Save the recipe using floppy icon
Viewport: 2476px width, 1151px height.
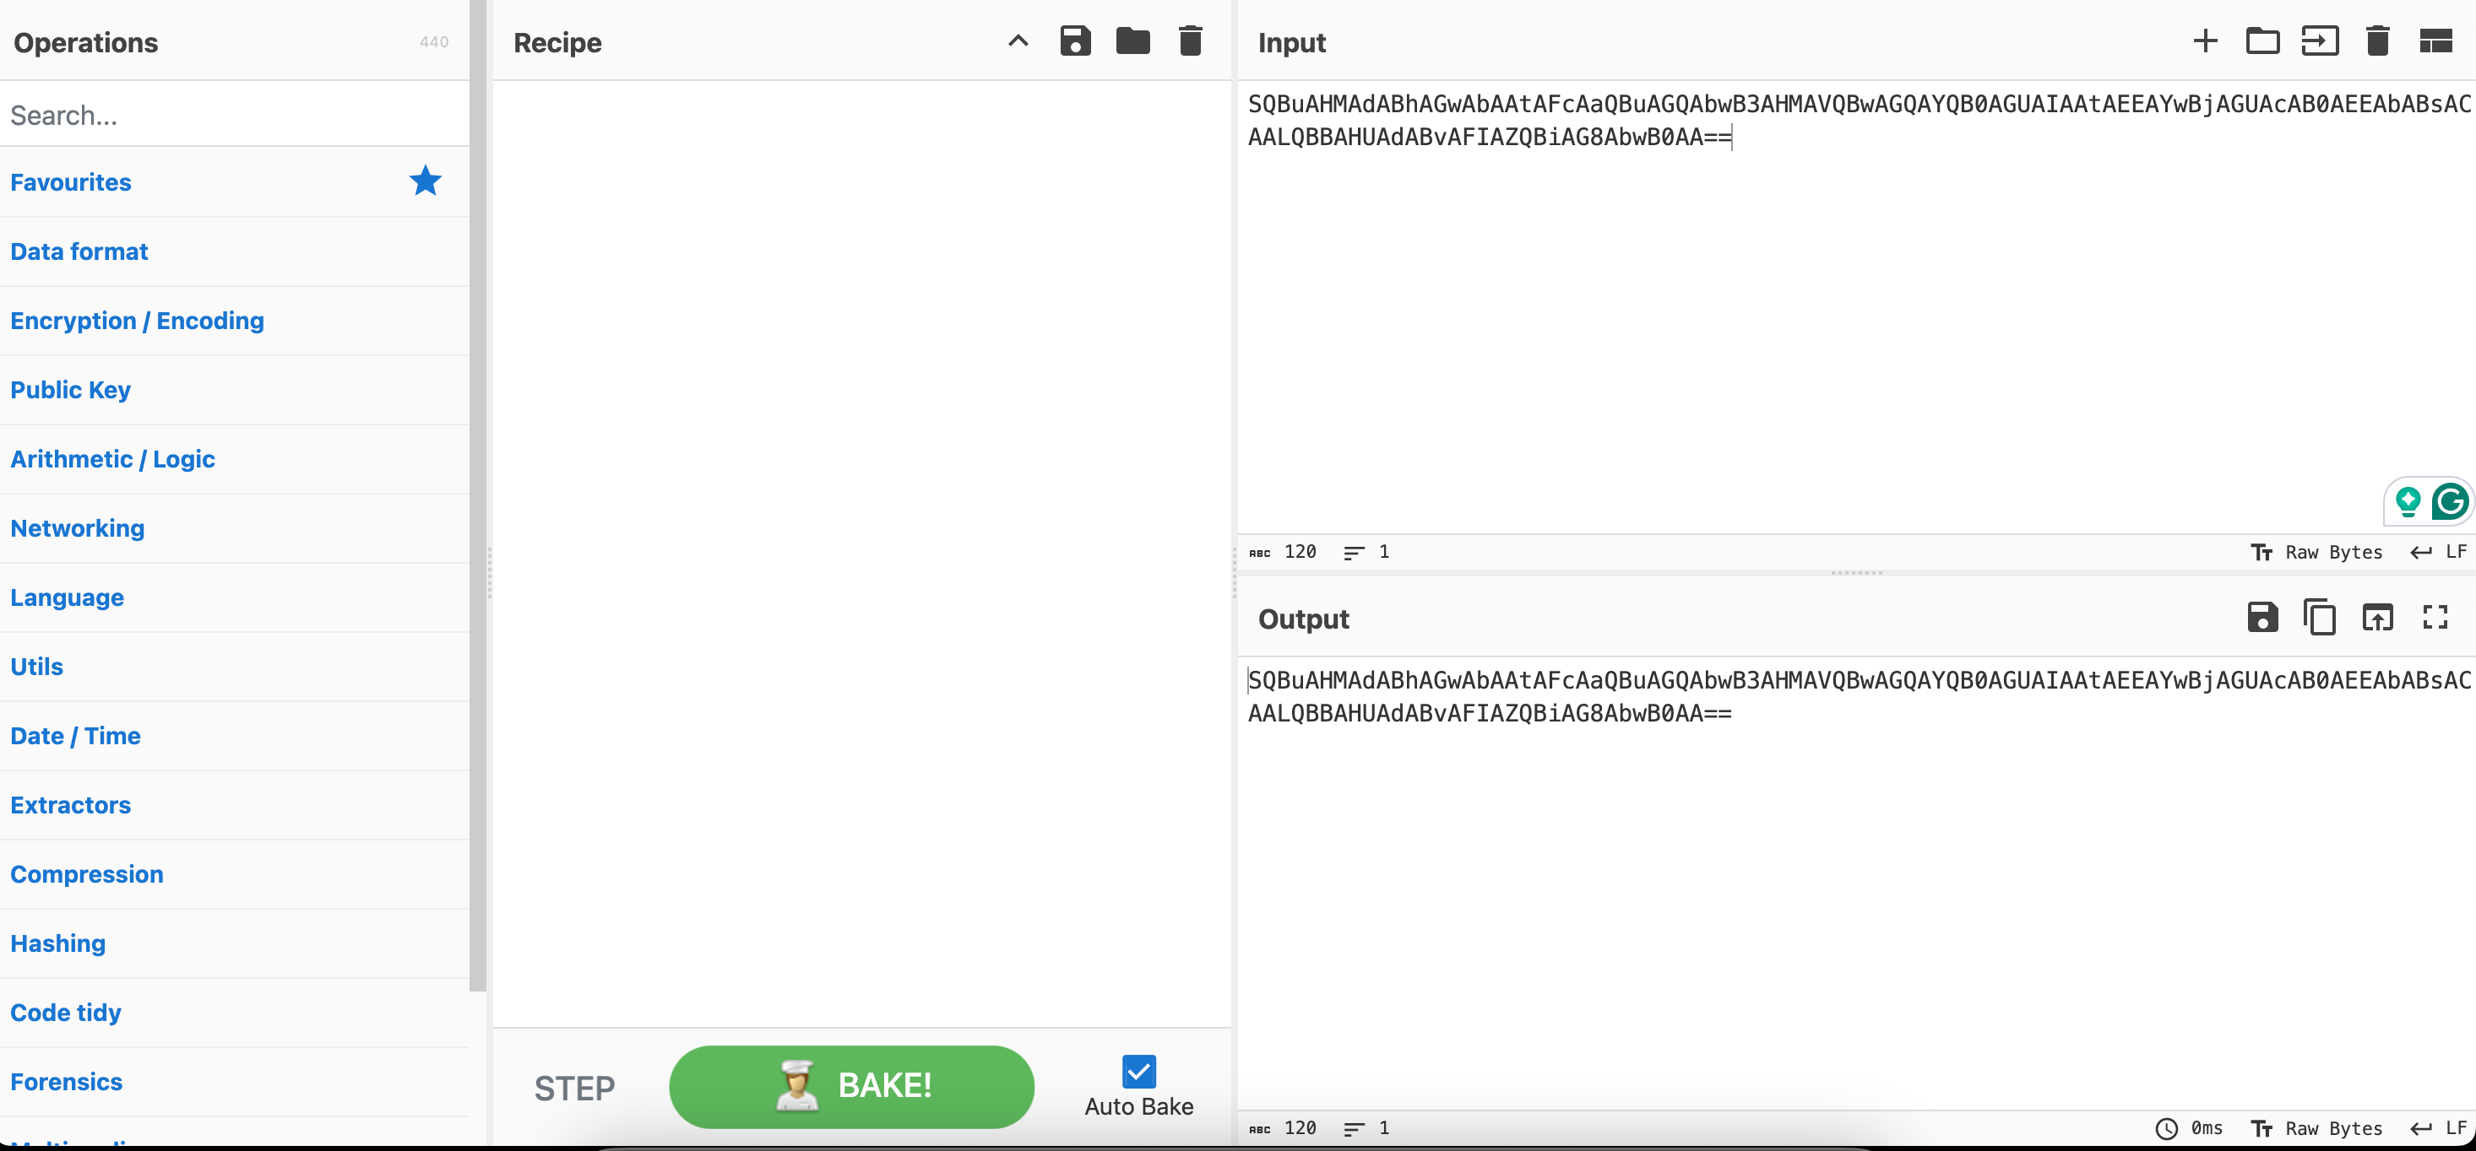[x=1075, y=41]
